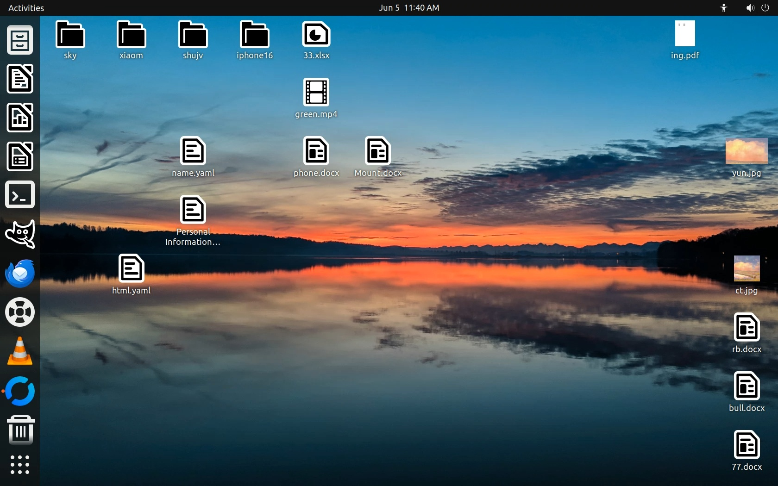Click the Activities button
This screenshot has height=486, width=778.
[x=26, y=8]
